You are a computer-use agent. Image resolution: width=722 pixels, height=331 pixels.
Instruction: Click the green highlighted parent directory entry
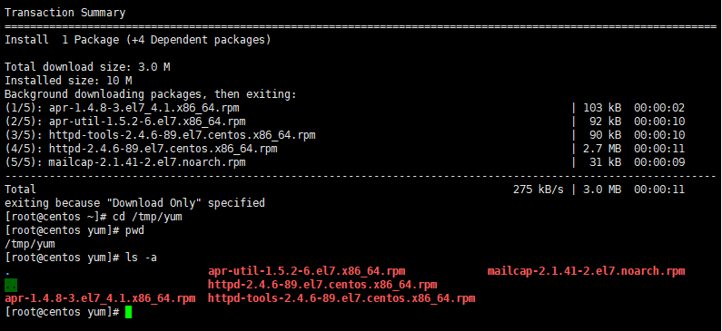coord(11,285)
